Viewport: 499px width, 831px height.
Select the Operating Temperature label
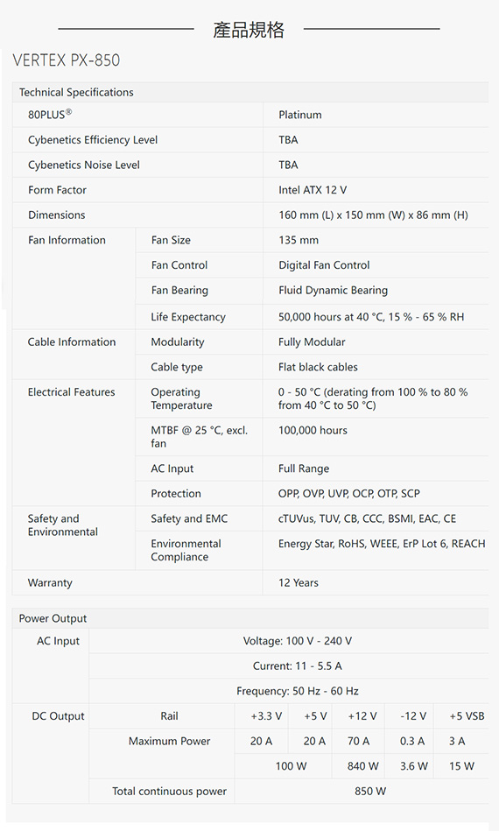point(181,398)
